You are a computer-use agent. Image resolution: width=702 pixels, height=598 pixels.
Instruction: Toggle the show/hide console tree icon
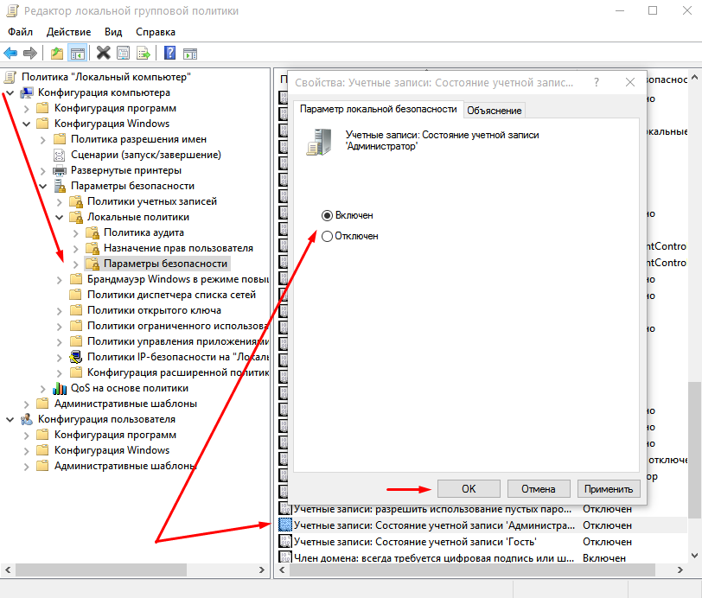(78, 53)
